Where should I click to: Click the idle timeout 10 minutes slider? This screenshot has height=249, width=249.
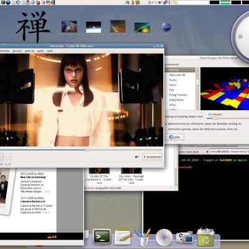215,118
